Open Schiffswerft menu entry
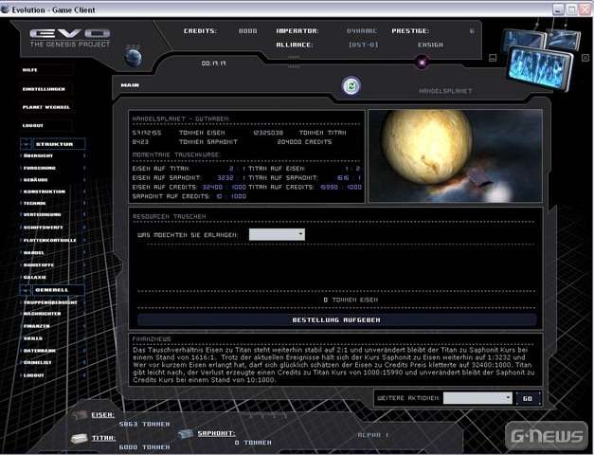 pos(44,227)
